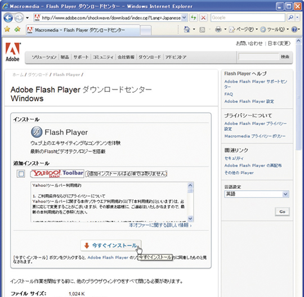Open recent pages dropdown next to Forward button

tap(28, 18)
